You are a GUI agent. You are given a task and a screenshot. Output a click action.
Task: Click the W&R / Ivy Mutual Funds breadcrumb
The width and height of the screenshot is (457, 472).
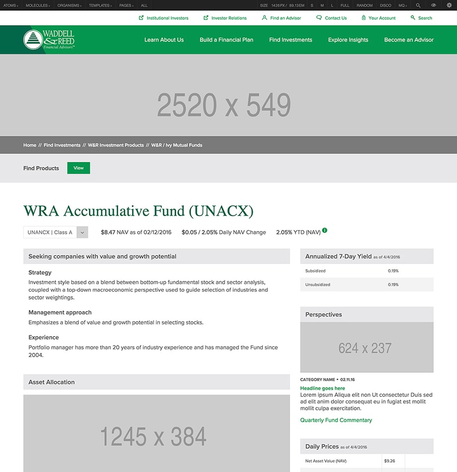177,145
